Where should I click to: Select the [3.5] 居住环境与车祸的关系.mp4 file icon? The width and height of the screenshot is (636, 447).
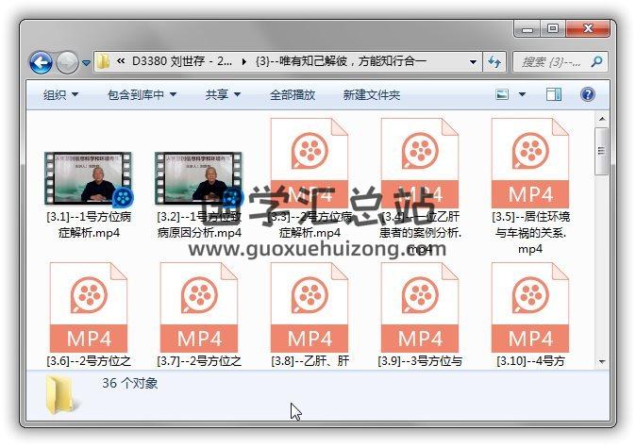[530, 160]
